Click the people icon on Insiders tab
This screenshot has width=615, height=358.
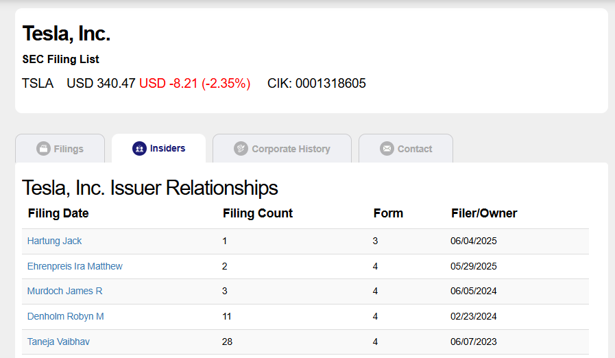(x=139, y=148)
